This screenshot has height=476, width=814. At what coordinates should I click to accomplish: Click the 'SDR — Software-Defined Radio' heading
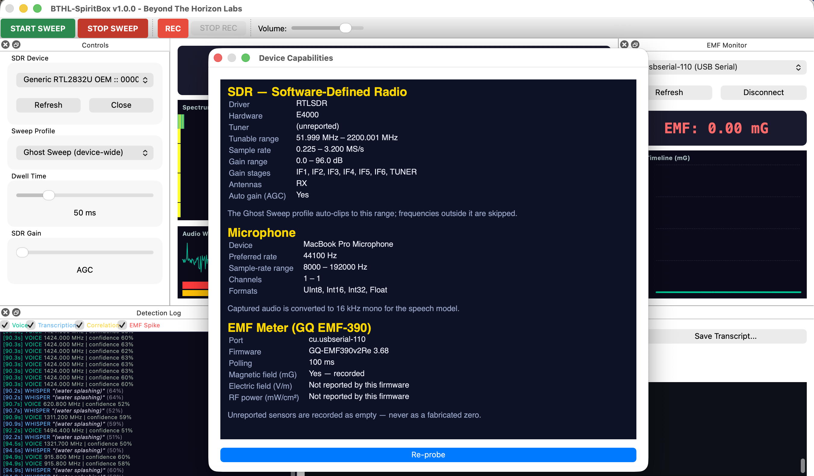(317, 92)
